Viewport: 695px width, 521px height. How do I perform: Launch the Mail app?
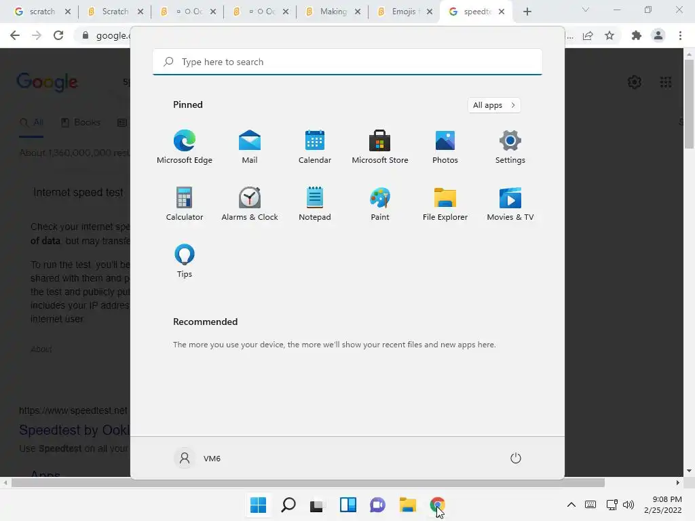[250, 147]
